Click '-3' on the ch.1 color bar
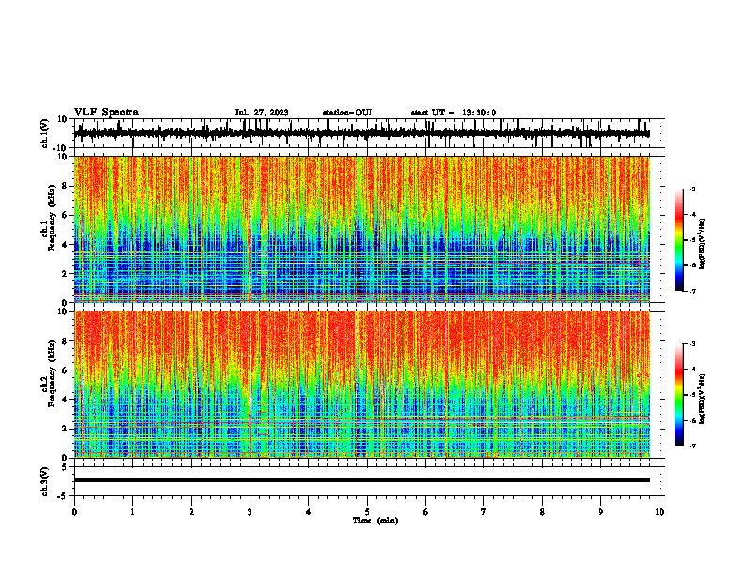The width and height of the screenshot is (743, 574). 692,189
